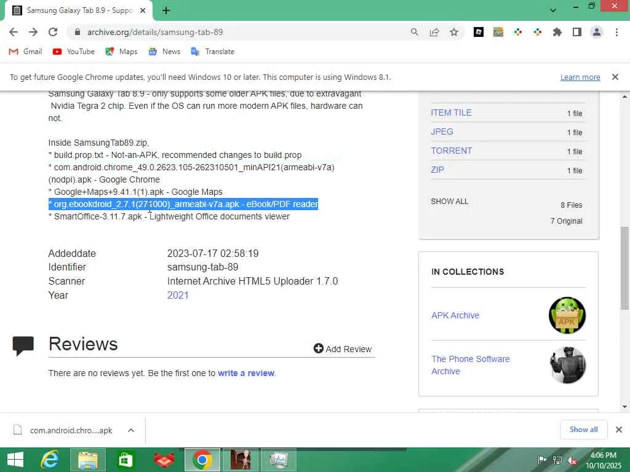Open the Chrome profile avatar
The width and height of the screenshot is (630, 472).
597,32
